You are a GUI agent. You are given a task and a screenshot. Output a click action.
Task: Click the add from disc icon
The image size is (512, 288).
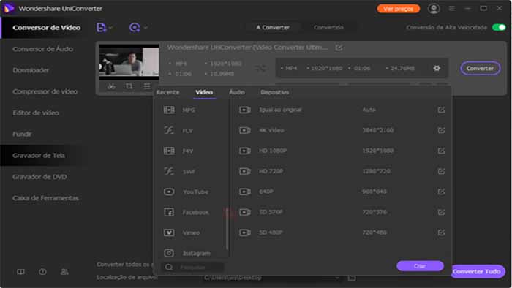tap(135, 28)
